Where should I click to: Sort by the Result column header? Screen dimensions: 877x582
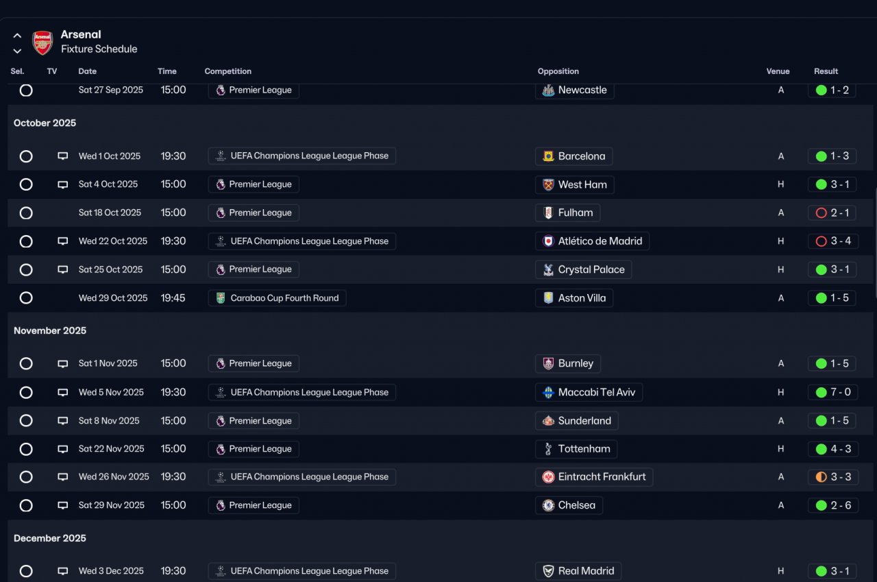click(x=826, y=71)
